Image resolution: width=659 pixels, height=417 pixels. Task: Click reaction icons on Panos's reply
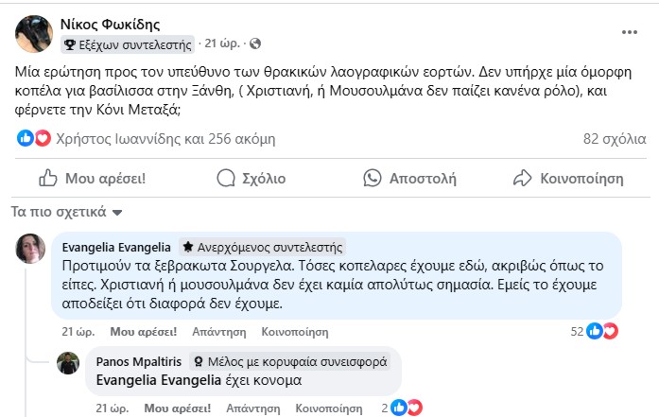click(406, 408)
